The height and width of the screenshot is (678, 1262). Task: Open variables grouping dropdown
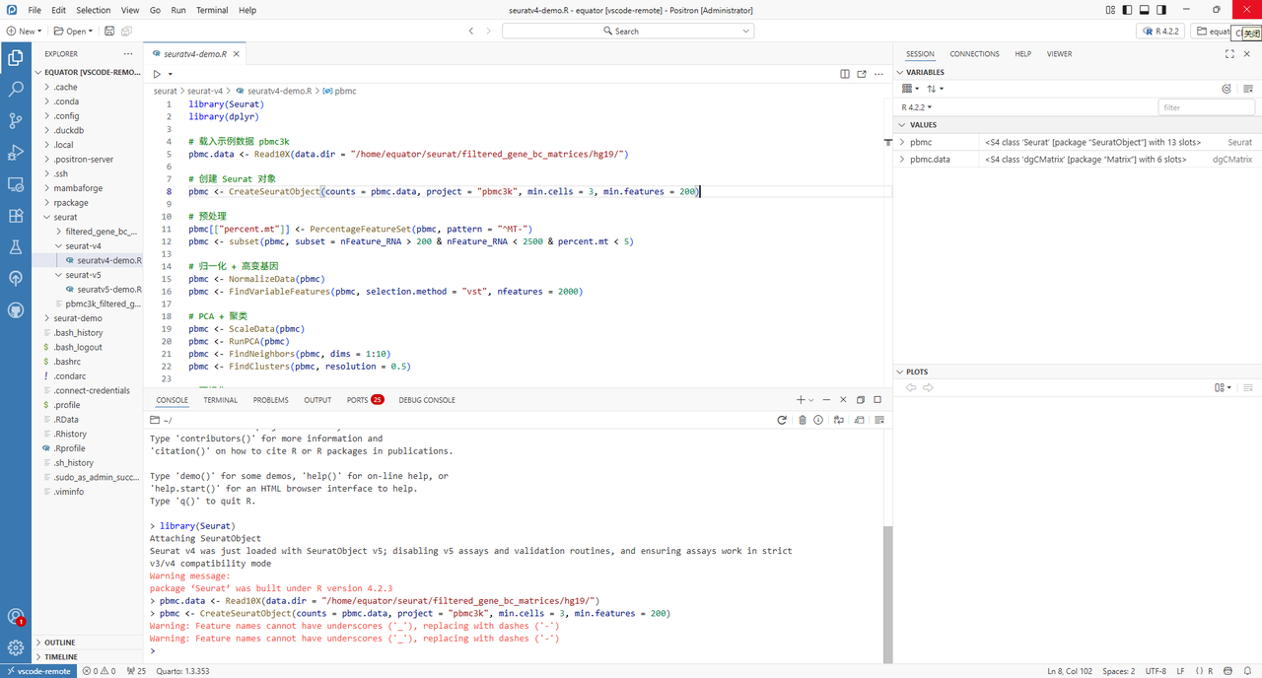[909, 89]
